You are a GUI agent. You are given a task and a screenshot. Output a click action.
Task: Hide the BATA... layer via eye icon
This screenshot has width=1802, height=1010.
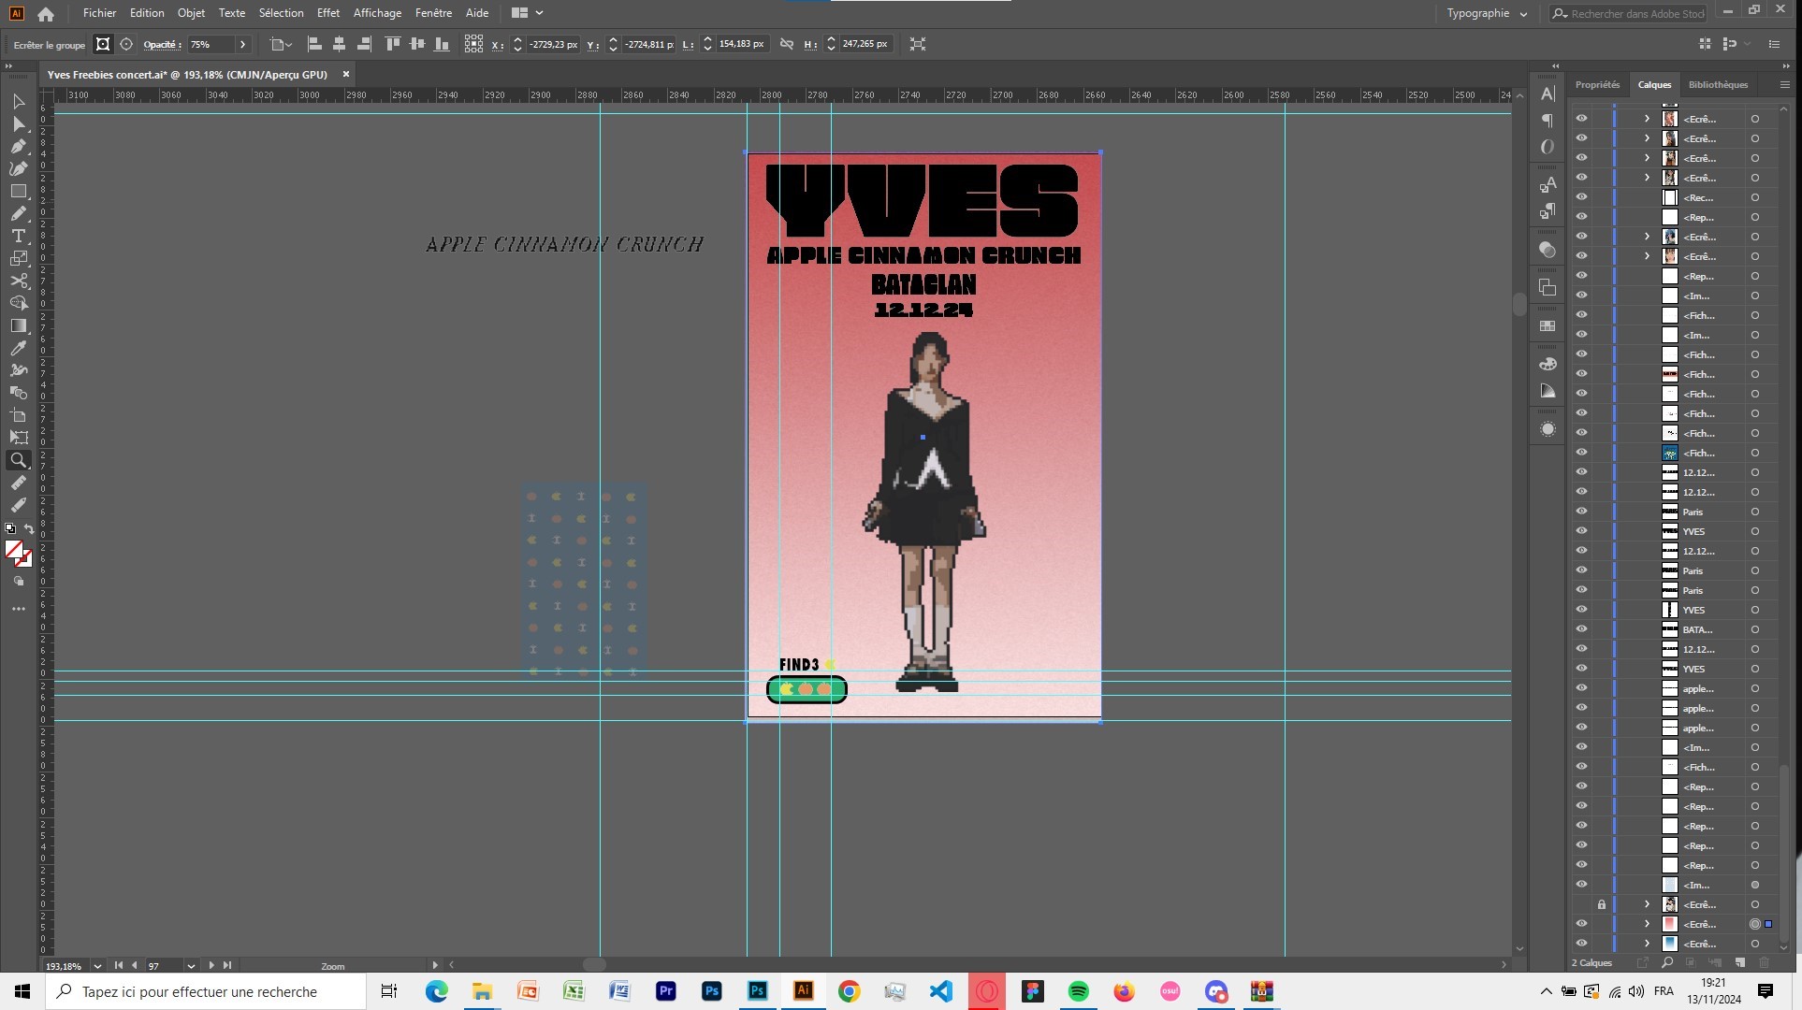click(x=1581, y=629)
